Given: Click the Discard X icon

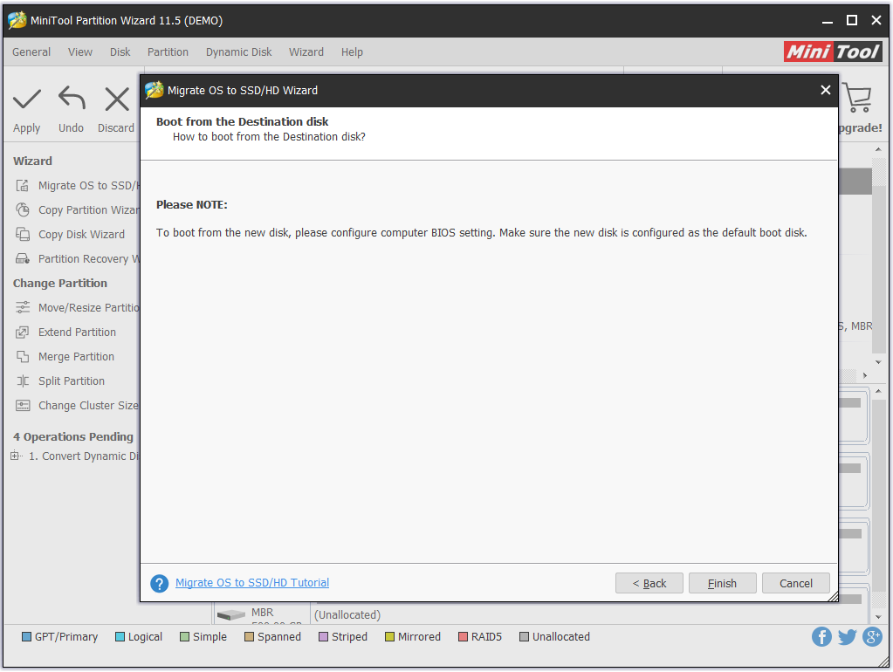Looking at the screenshot, I should tap(116, 99).
